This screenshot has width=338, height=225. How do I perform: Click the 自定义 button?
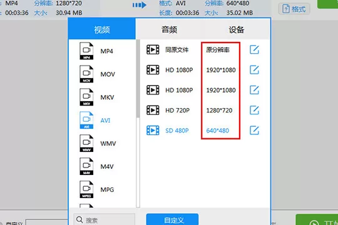[x=172, y=219]
